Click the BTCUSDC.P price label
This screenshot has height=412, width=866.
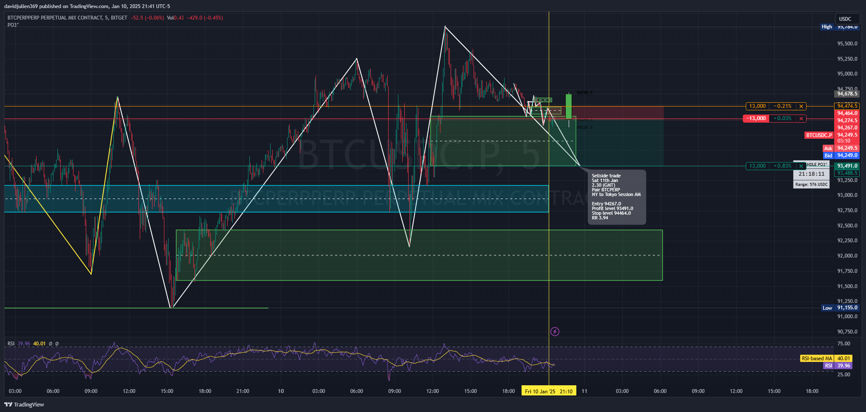(819, 135)
